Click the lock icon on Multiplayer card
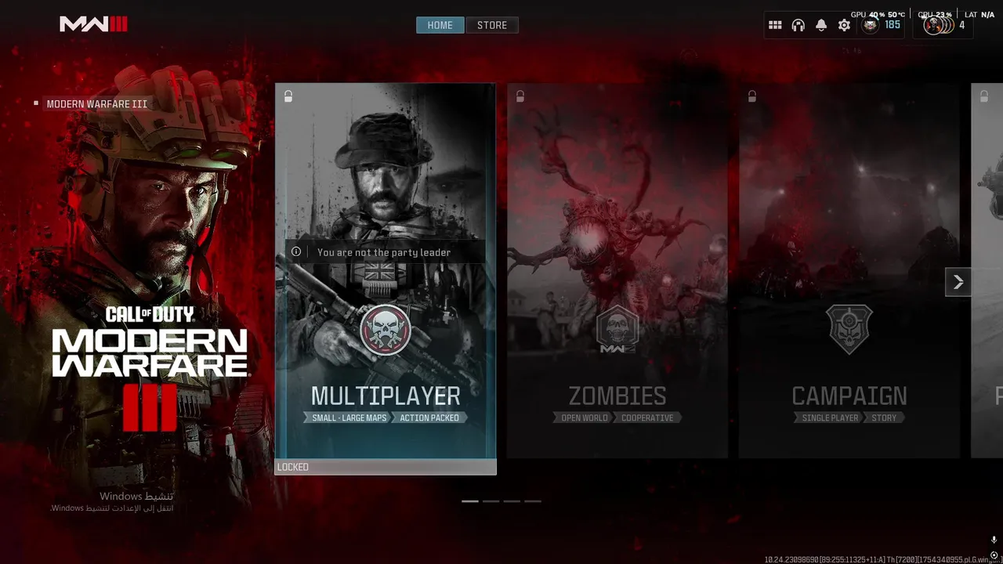This screenshot has width=1003, height=564. click(288, 96)
